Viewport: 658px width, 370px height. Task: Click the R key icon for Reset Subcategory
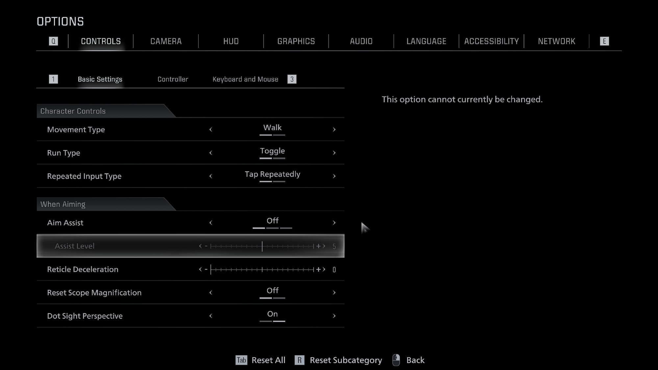pyautogui.click(x=299, y=360)
